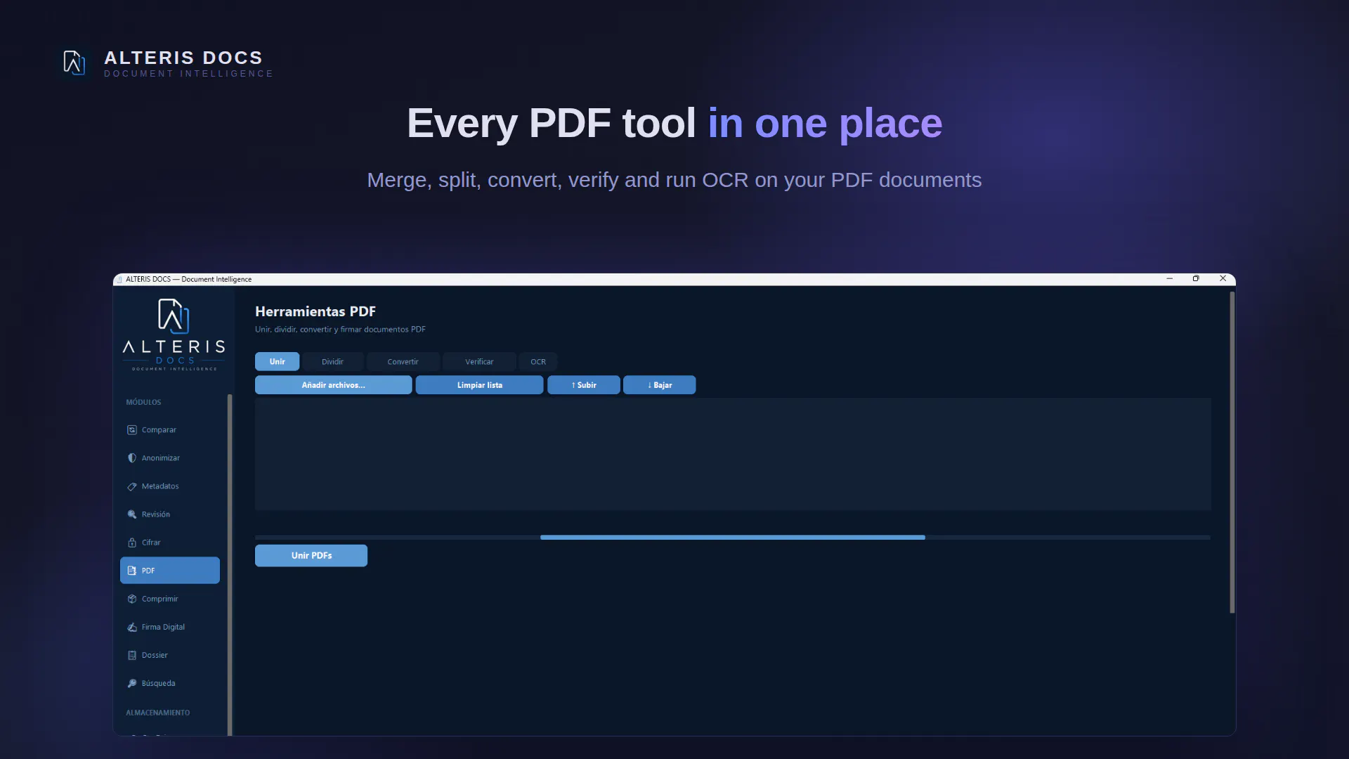Click the main panel vertical scrollbar

click(1232, 453)
